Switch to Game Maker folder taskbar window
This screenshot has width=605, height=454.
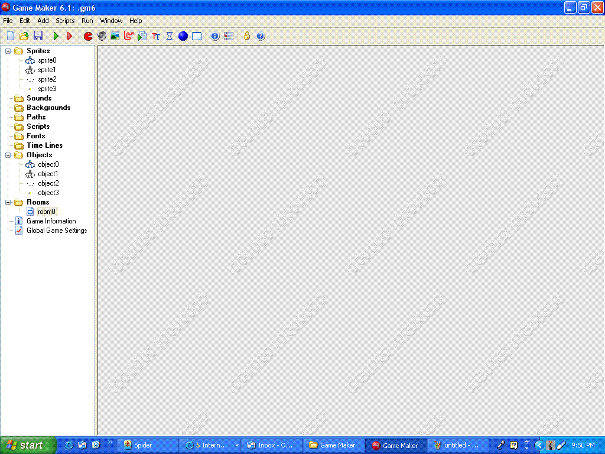pyautogui.click(x=334, y=445)
